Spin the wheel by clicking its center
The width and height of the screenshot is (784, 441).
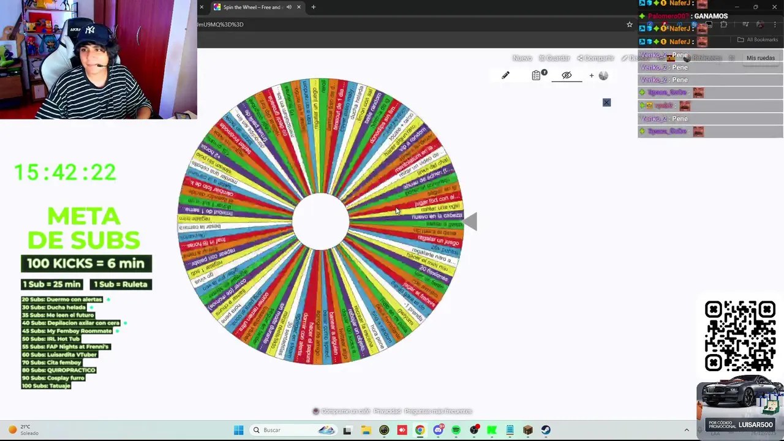pos(320,221)
